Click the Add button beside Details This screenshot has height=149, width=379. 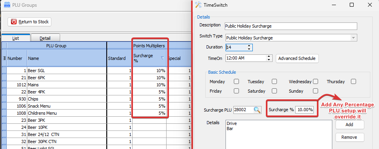349,125
